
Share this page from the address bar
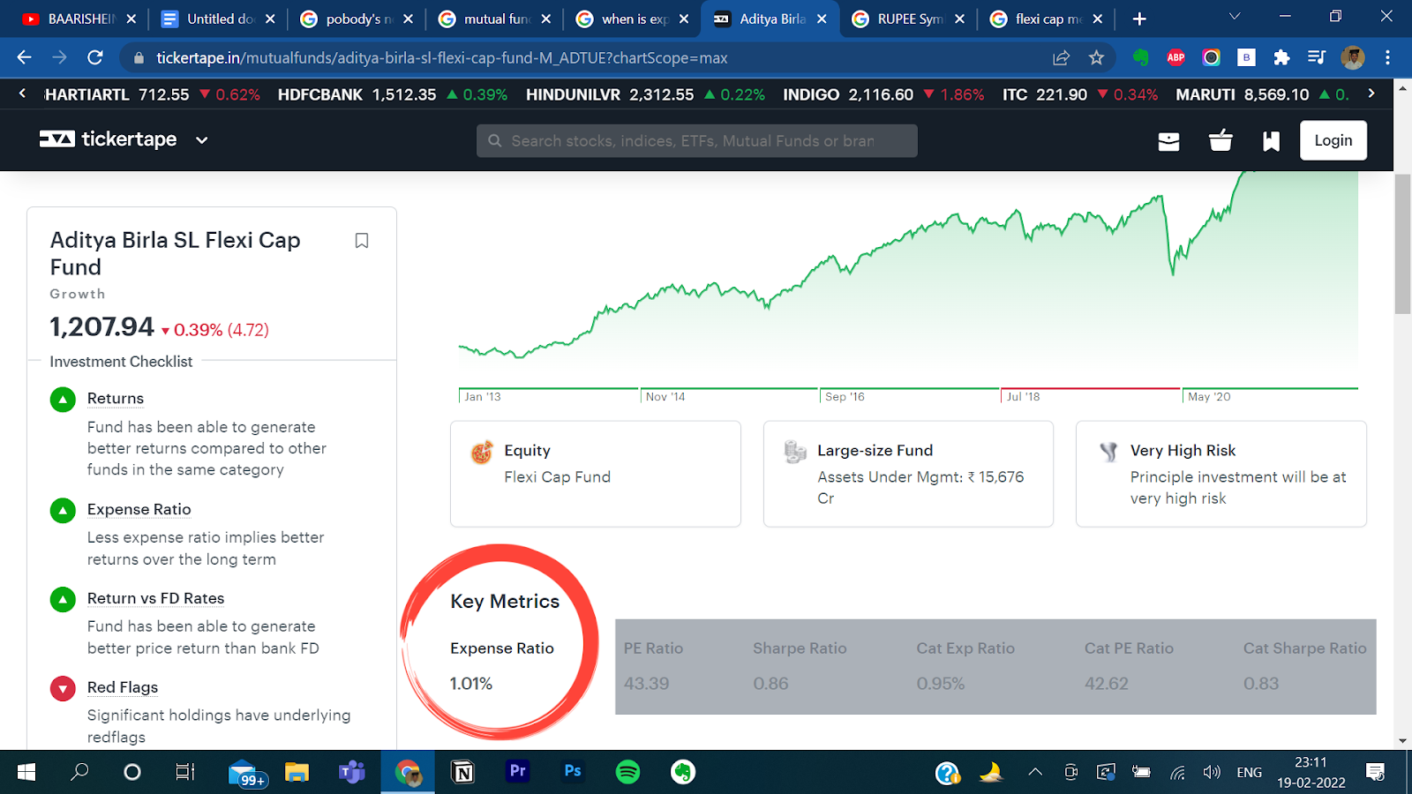pos(1061,57)
